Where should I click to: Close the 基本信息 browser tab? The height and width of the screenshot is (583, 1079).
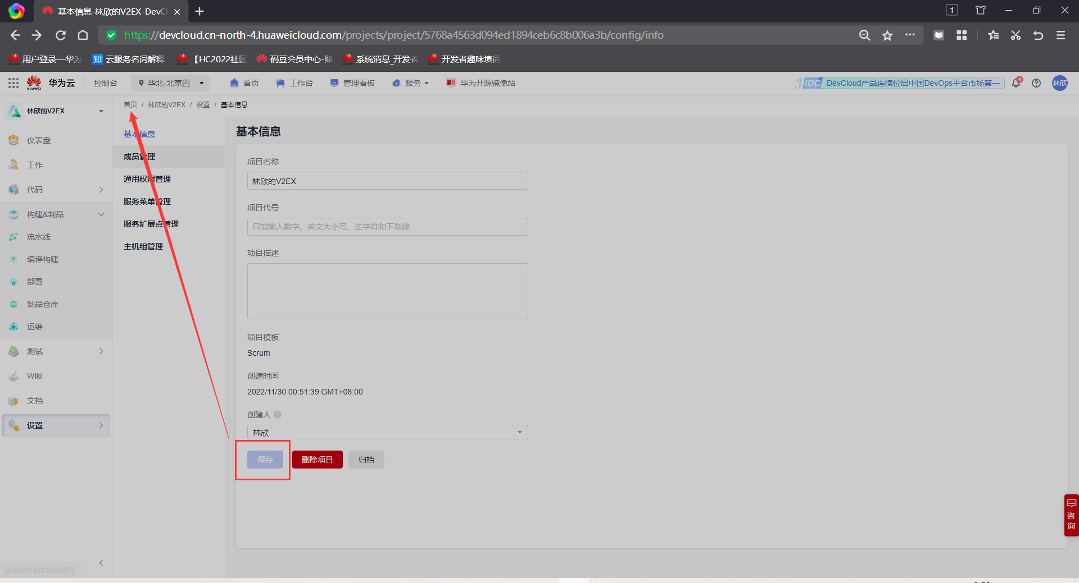177,12
